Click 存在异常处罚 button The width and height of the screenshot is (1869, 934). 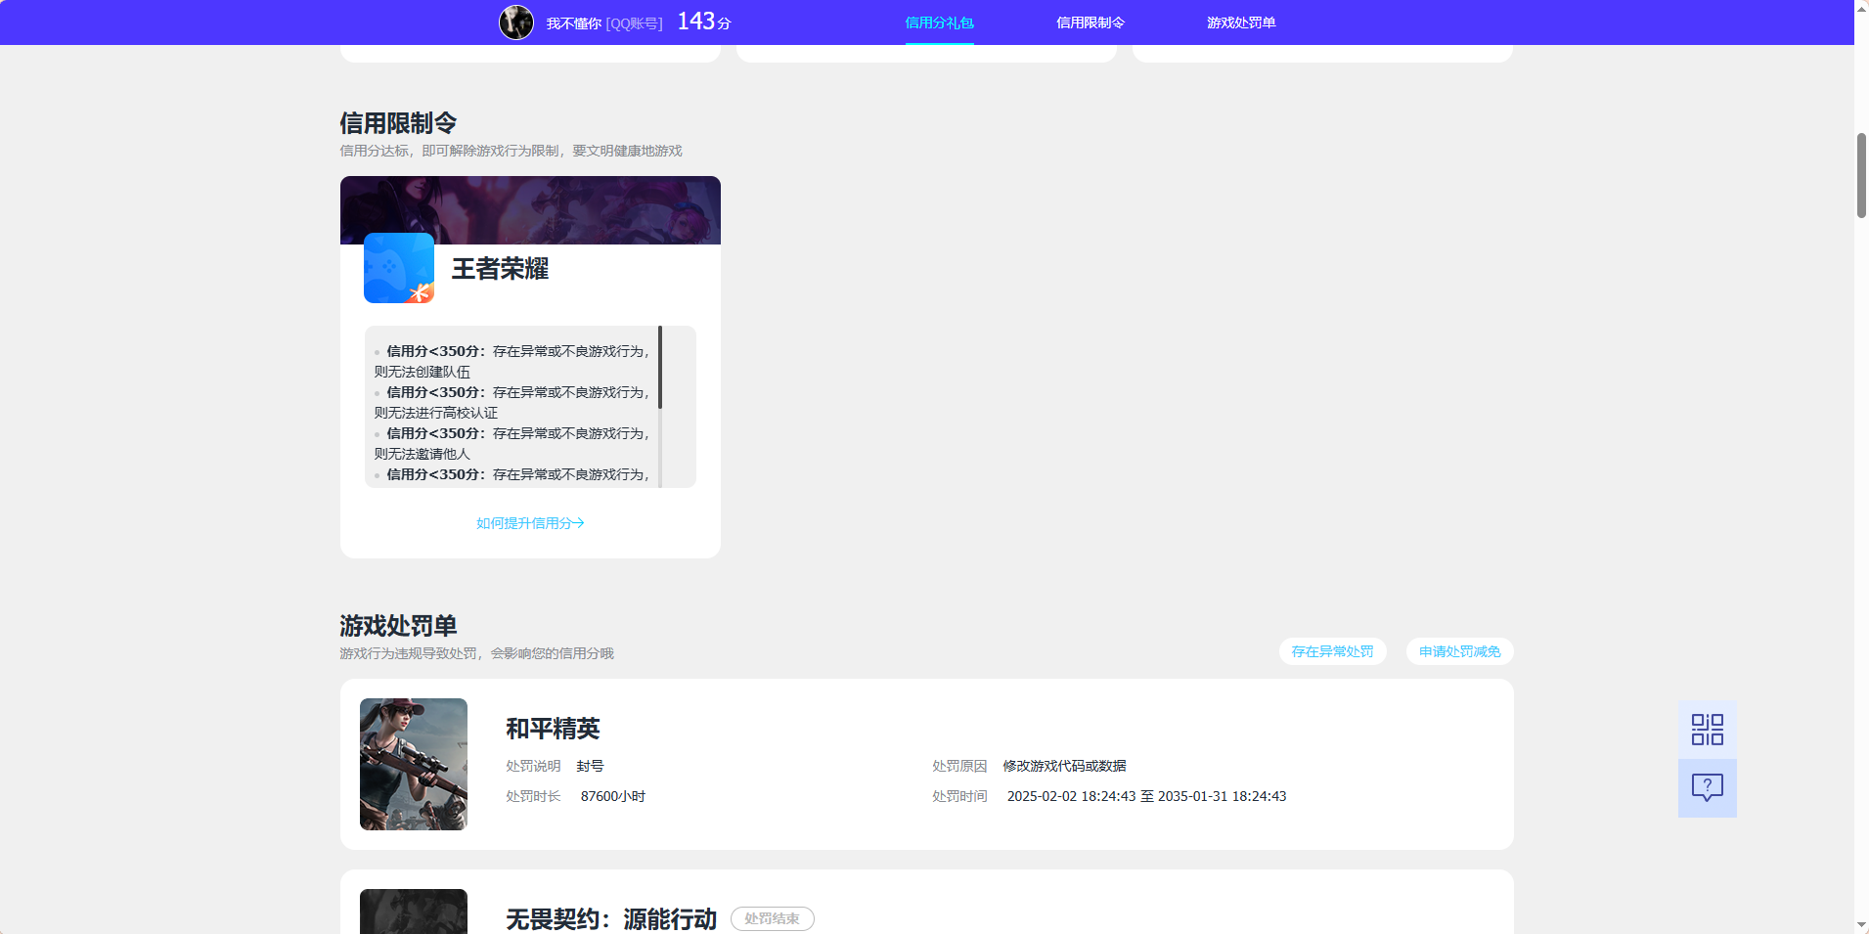click(x=1332, y=651)
